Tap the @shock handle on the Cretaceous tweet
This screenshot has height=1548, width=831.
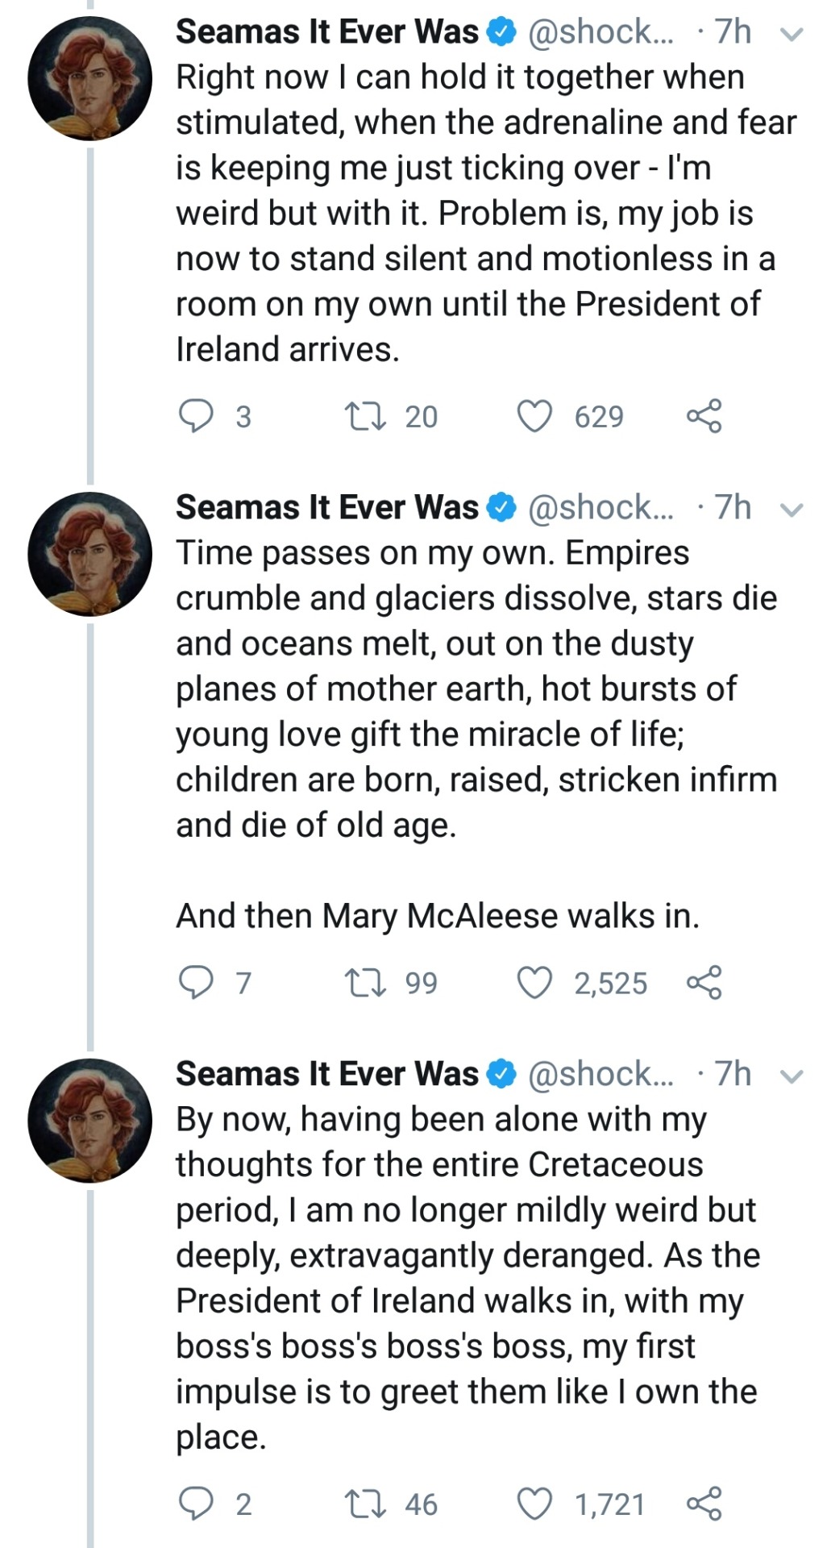pyautogui.click(x=600, y=1075)
